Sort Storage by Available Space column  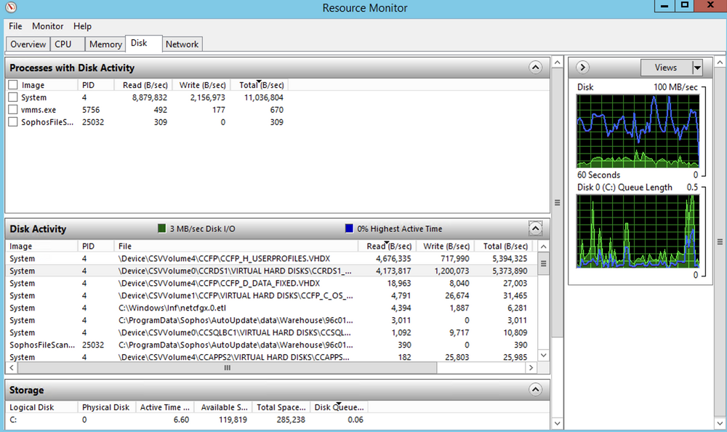point(223,407)
